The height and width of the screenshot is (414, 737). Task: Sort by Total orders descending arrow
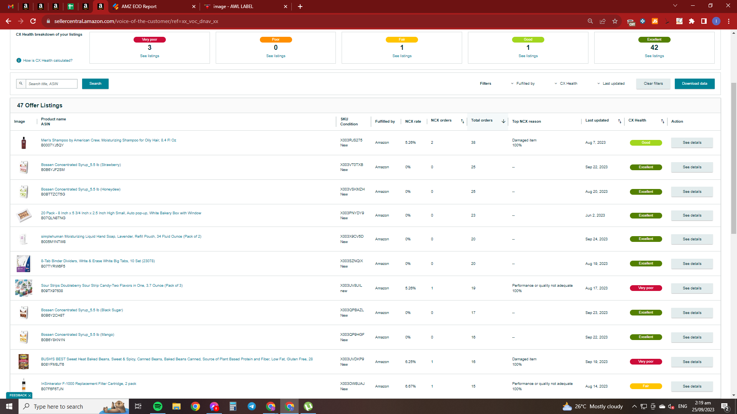[x=503, y=121]
